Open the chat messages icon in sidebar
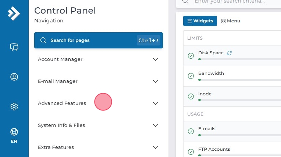The height and width of the screenshot is (157, 281). click(x=14, y=47)
